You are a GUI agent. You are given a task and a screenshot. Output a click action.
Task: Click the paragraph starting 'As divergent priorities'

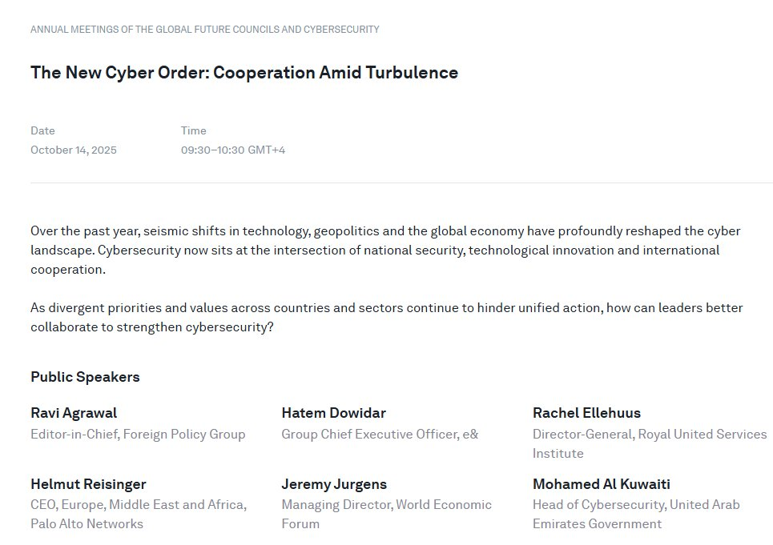pyautogui.click(x=386, y=317)
